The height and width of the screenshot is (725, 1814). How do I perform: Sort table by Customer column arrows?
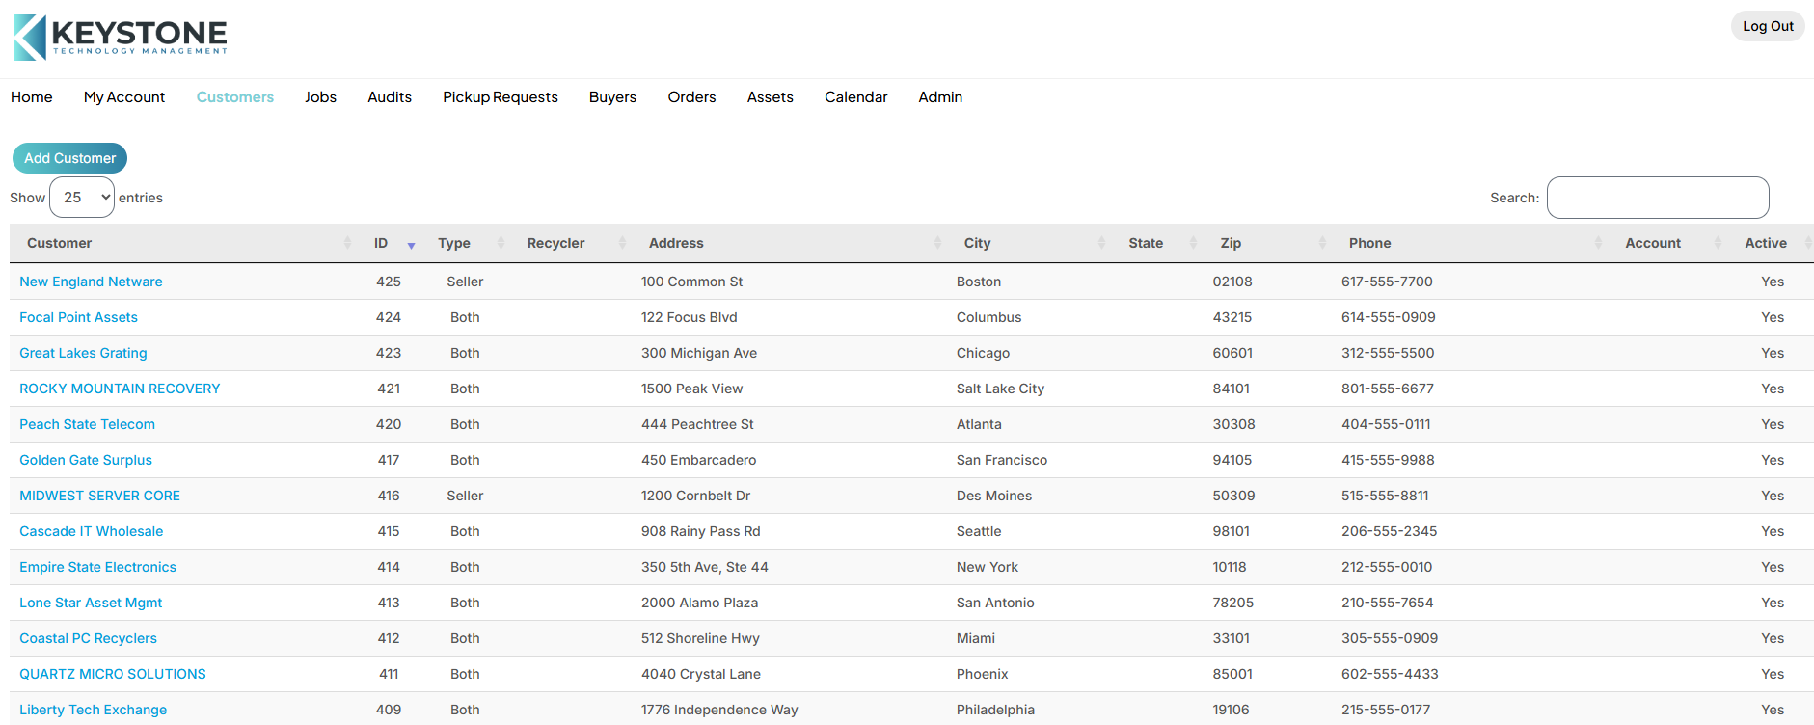347,244
